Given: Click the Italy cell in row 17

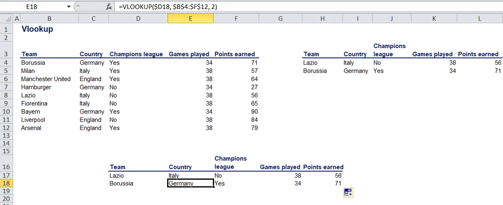Looking at the screenshot, I should 174,175.
